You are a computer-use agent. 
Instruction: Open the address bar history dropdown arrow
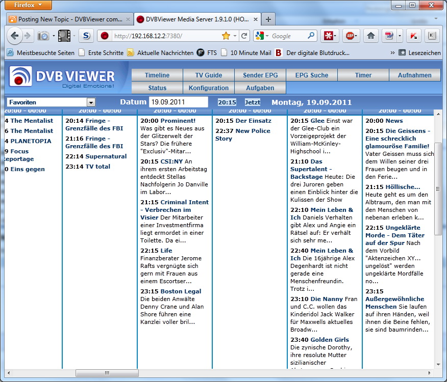coord(235,36)
